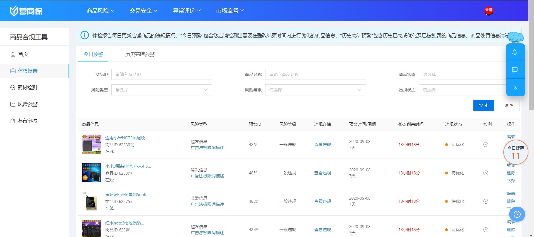
Task: Click detection clock icon for 红米note3电池 row
Action: click(486, 229)
